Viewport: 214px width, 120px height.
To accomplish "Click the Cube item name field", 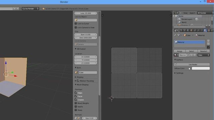I will click(x=88, y=73).
